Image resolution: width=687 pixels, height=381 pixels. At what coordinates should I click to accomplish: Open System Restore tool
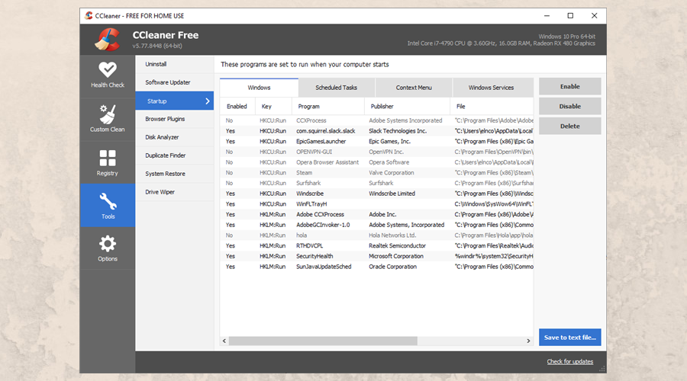pyautogui.click(x=174, y=174)
